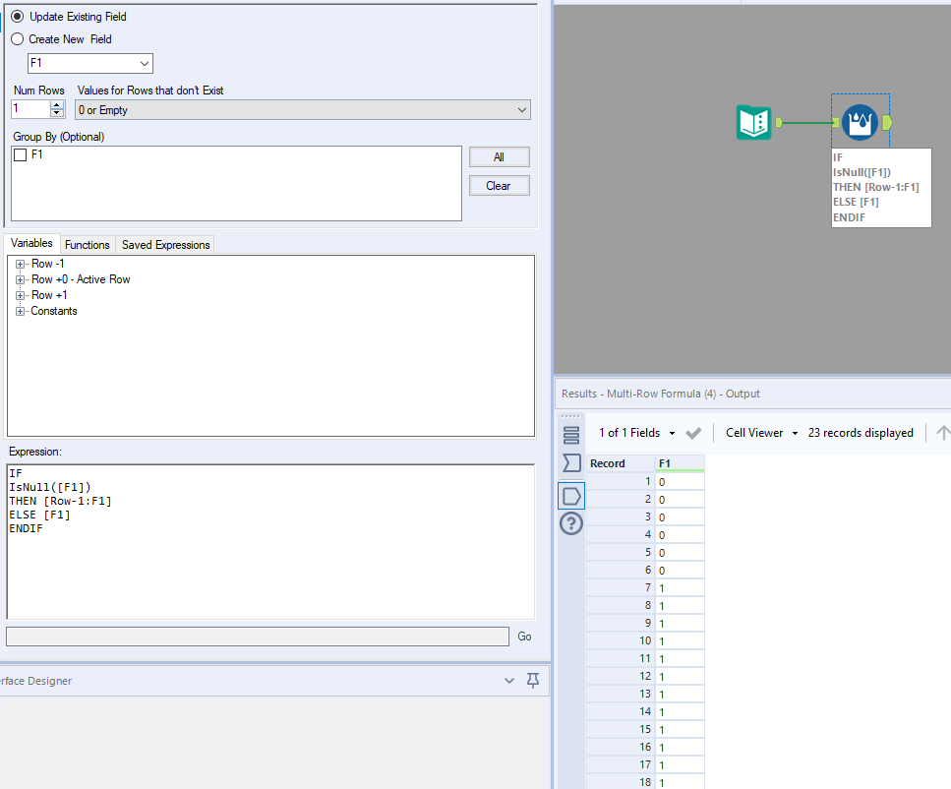Click into the Expression editor

(270, 541)
